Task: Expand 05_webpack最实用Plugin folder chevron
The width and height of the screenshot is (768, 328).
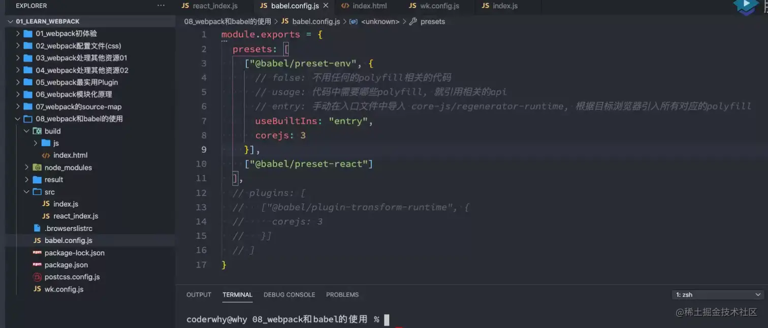Action: click(18, 82)
